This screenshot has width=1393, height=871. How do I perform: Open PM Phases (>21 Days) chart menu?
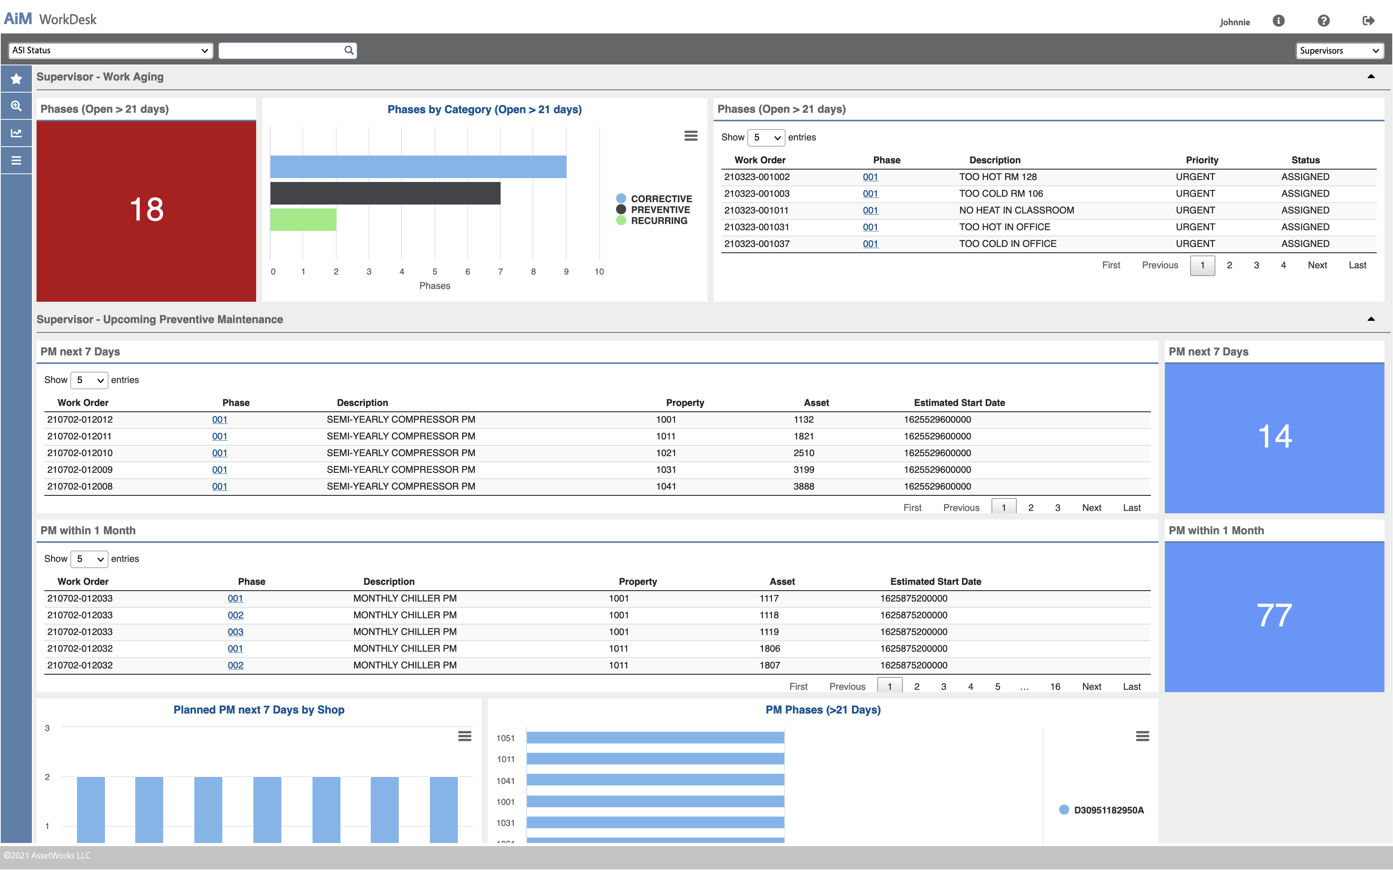pyautogui.click(x=1143, y=736)
